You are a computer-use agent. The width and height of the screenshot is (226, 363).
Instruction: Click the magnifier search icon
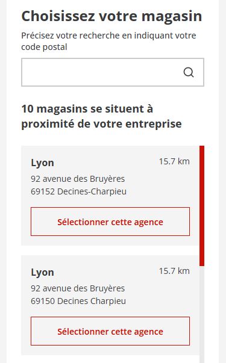(189, 72)
